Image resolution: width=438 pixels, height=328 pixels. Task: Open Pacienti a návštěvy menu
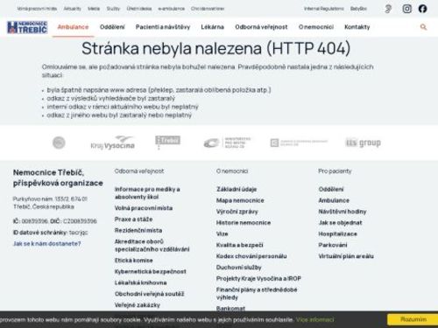[163, 27]
